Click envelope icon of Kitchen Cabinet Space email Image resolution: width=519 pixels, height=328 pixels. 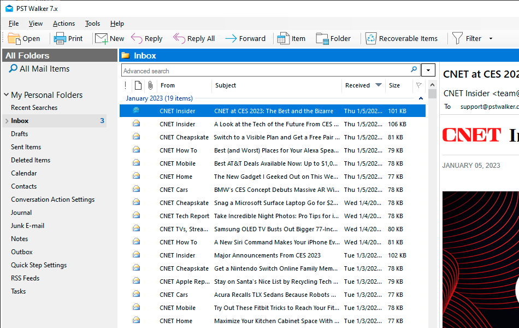pyautogui.click(x=136, y=320)
